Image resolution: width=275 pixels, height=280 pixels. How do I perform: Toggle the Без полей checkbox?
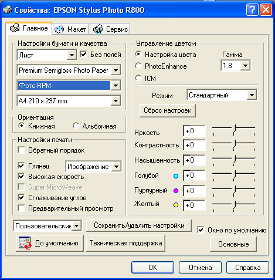pyautogui.click(x=83, y=54)
